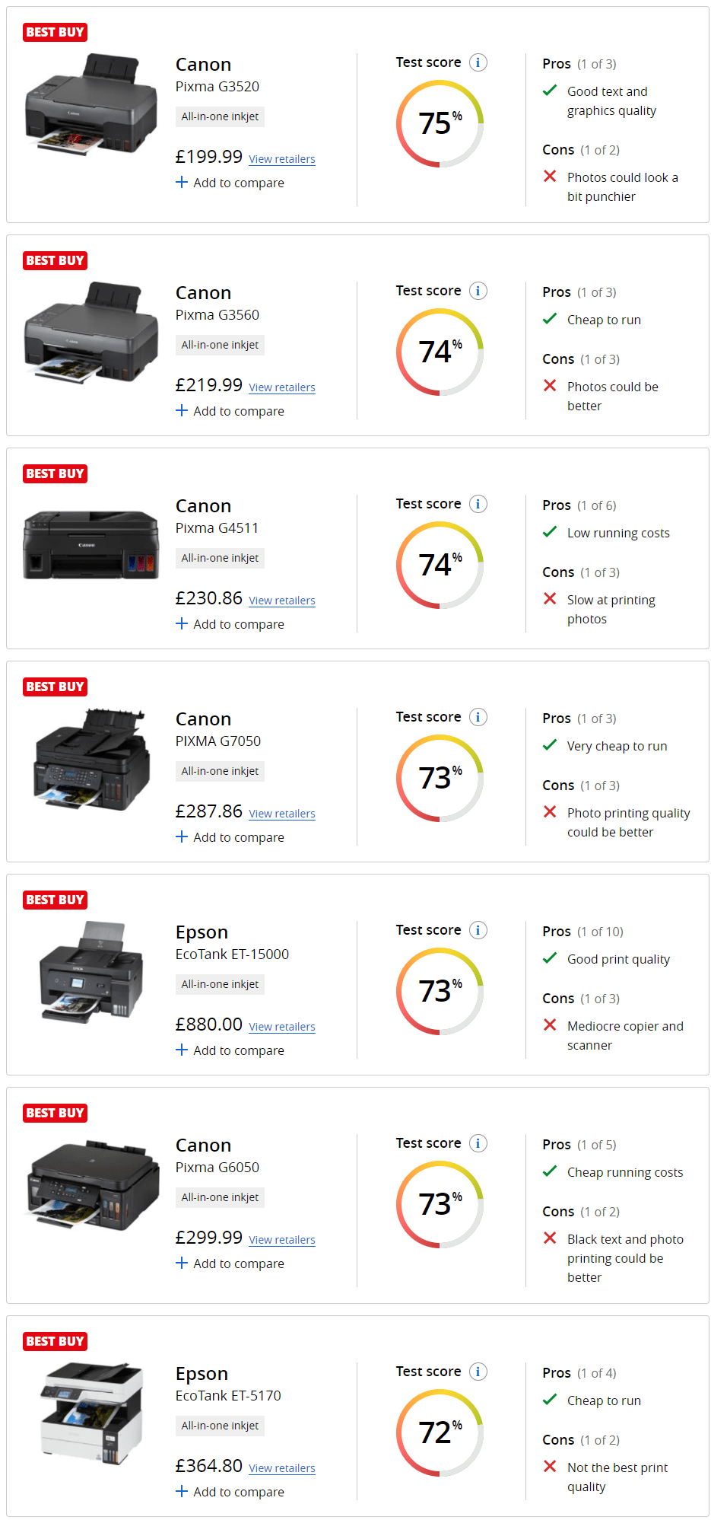Show Test score info for Pixma G4511
This screenshot has width=711, height=1520.
tap(478, 504)
